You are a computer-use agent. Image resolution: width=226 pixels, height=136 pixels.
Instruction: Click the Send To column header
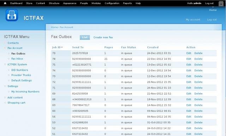click(78, 47)
